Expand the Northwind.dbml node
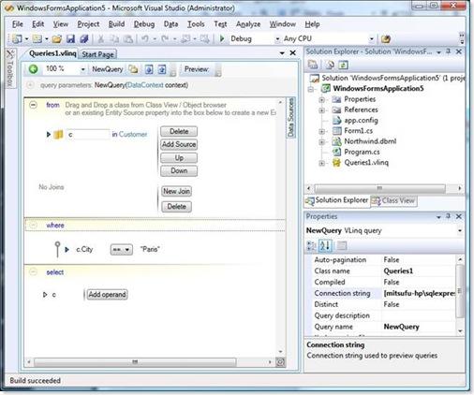This screenshot has width=474, height=395. pyautogui.click(x=321, y=142)
